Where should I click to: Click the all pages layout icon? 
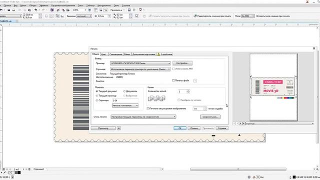coord(57,16)
